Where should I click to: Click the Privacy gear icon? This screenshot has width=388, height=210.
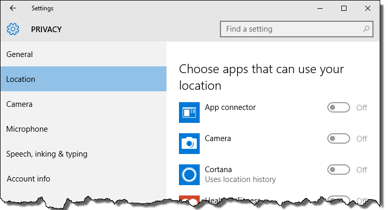13,29
